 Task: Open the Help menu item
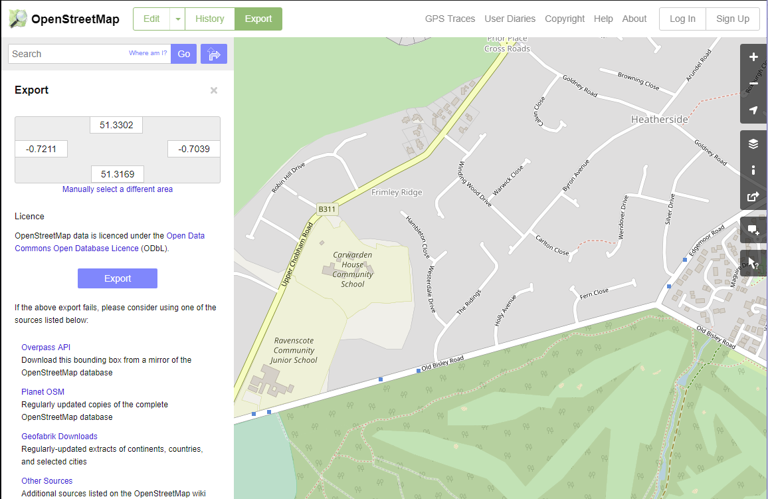(x=603, y=19)
